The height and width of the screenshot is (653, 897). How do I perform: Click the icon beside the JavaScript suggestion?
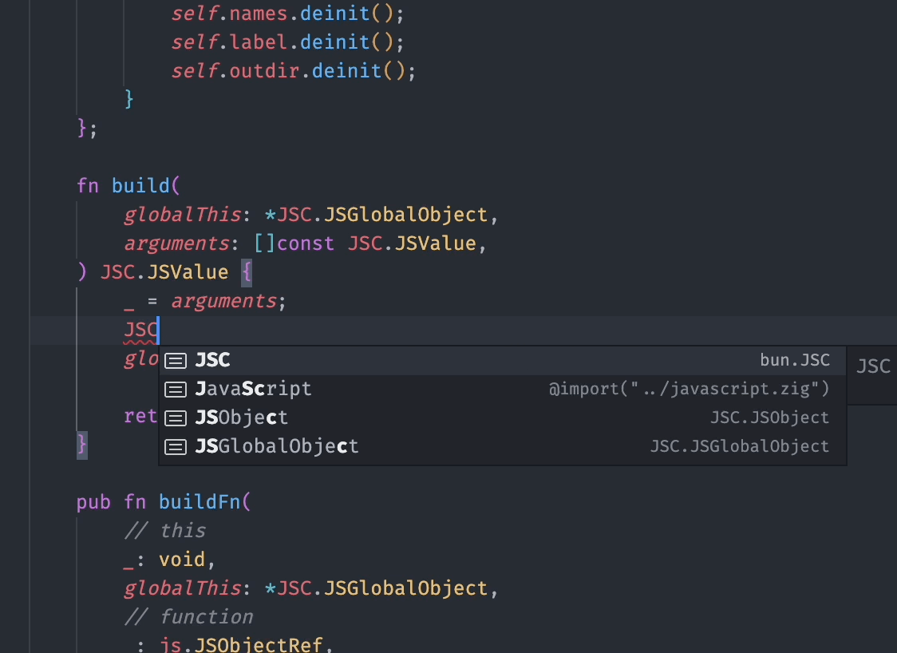click(176, 390)
